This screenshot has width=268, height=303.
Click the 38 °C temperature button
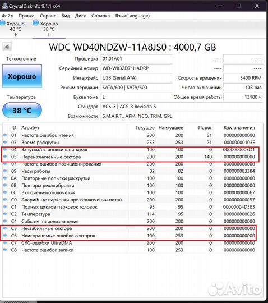pyautogui.click(x=22, y=110)
